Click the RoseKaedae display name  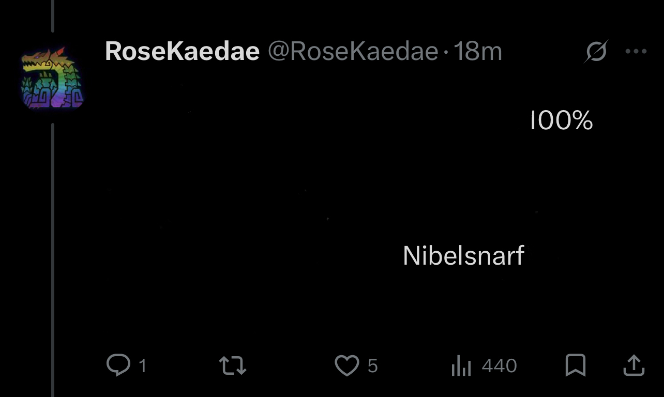pos(182,52)
